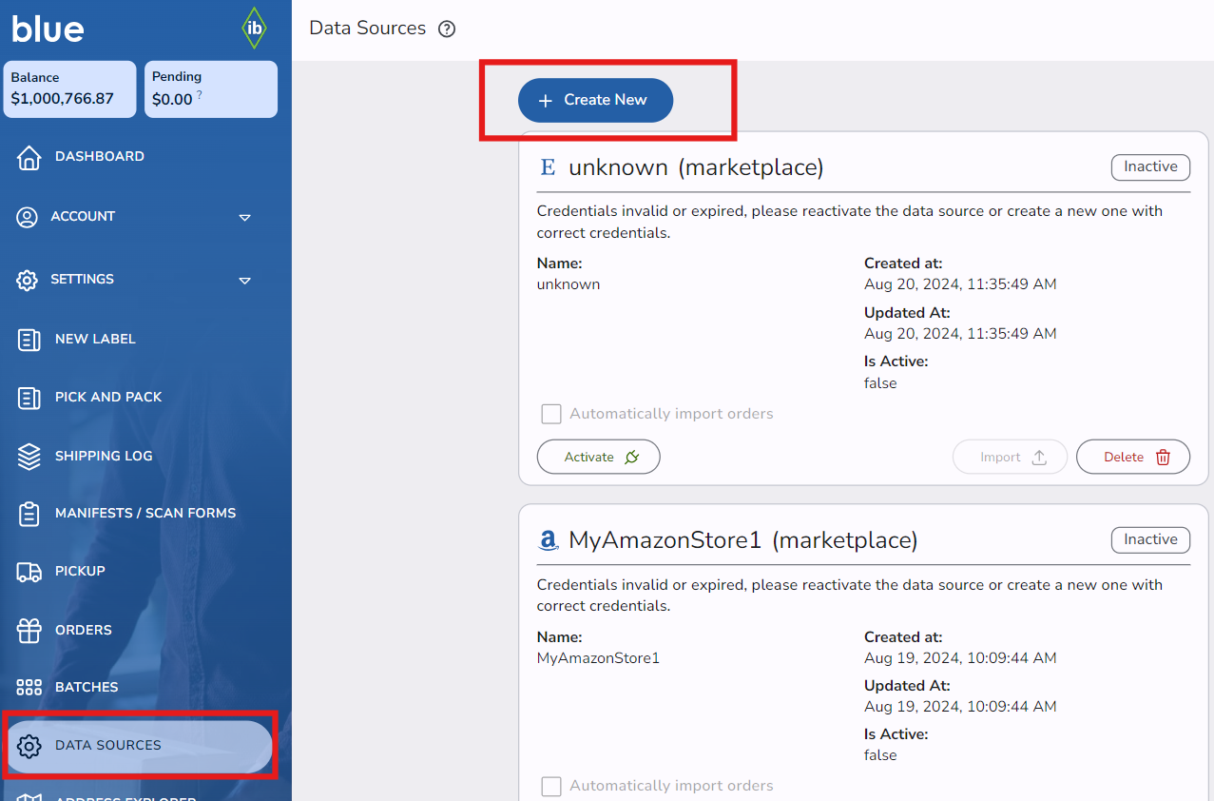Click the Shipping Log layers icon

(29, 457)
